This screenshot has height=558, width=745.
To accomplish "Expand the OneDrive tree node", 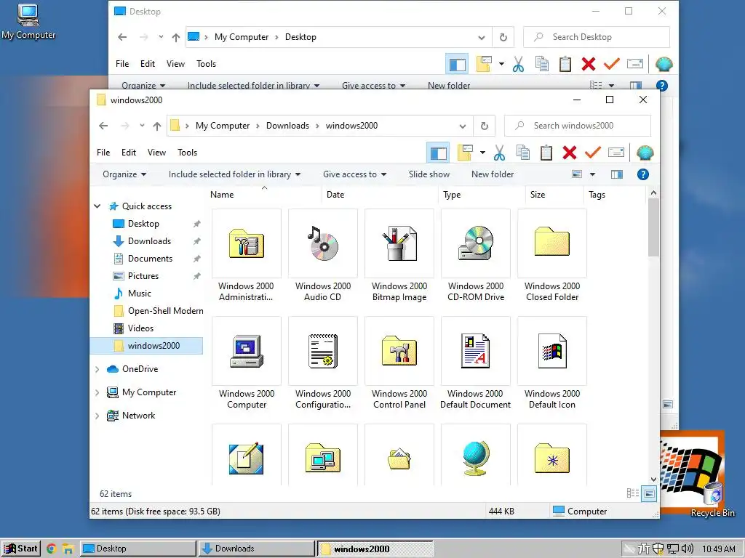I will [97, 369].
